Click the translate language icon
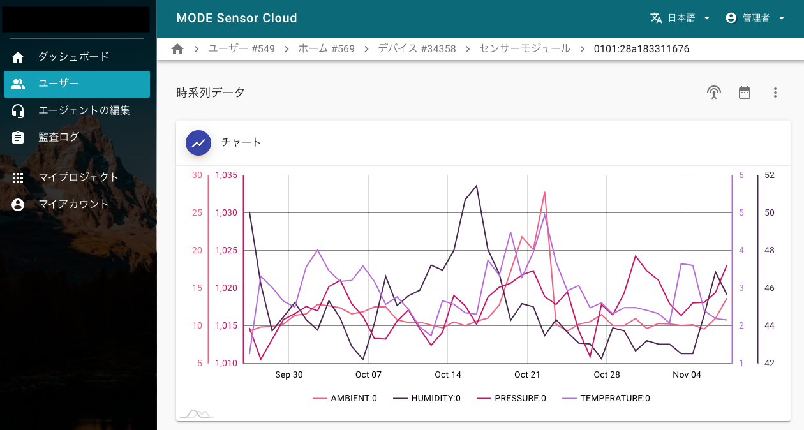The width and height of the screenshot is (804, 430). pos(656,18)
